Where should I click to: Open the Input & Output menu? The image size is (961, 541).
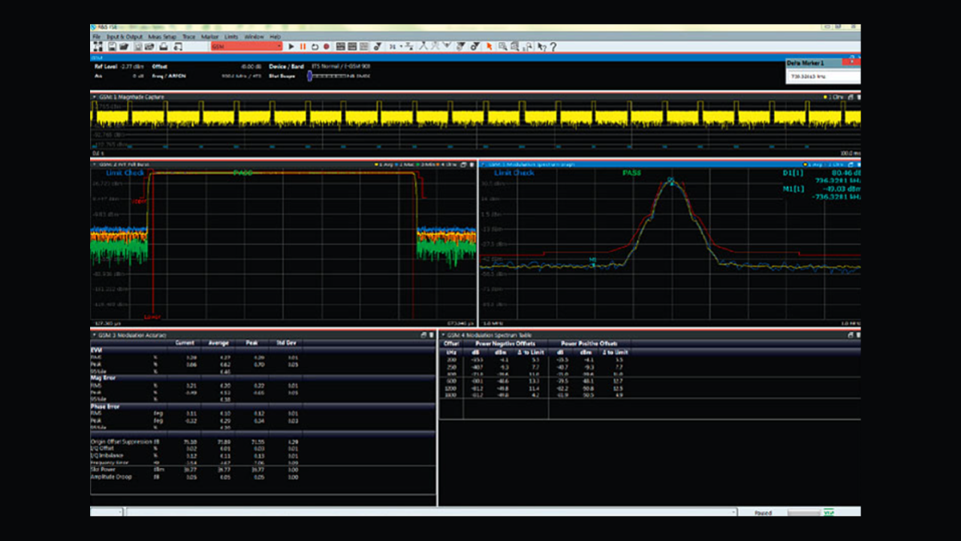125,37
